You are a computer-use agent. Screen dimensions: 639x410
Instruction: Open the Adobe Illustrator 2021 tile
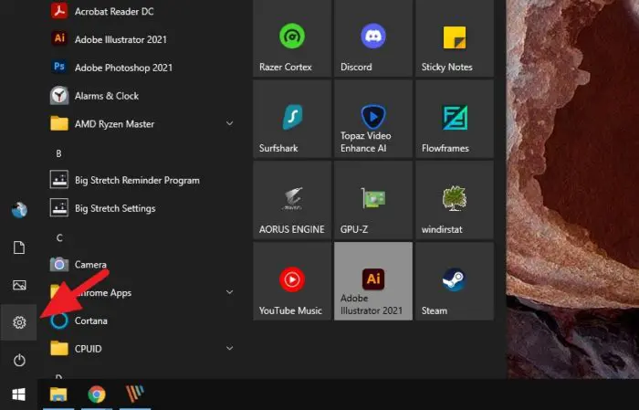click(373, 281)
